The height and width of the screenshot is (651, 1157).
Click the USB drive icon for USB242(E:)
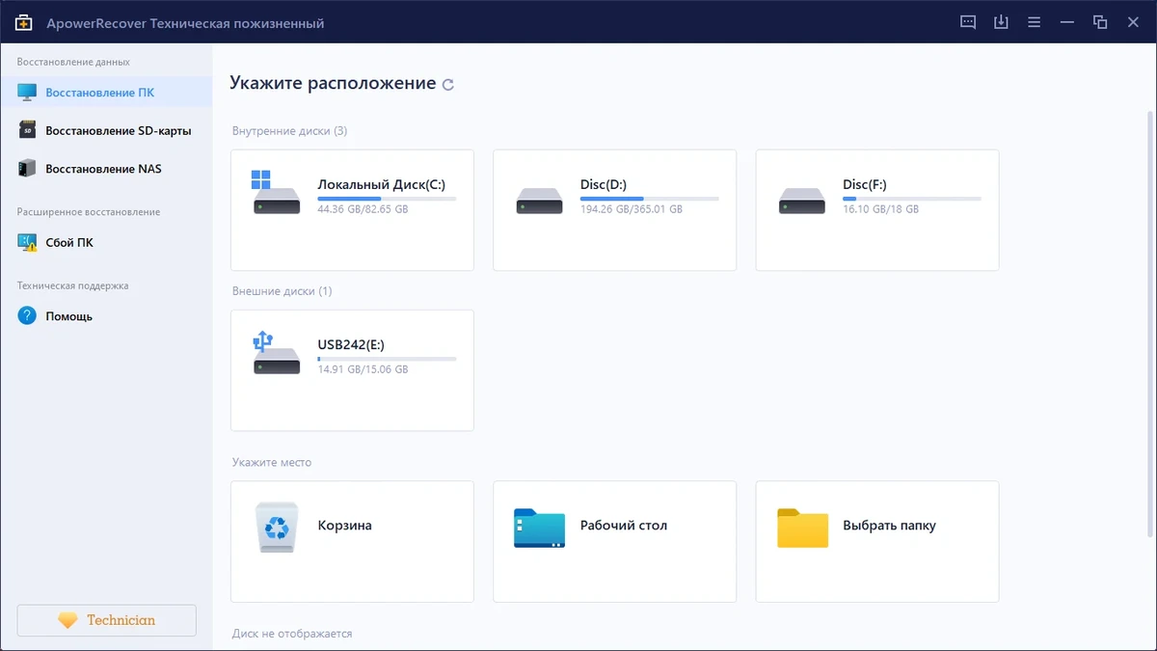(x=277, y=353)
